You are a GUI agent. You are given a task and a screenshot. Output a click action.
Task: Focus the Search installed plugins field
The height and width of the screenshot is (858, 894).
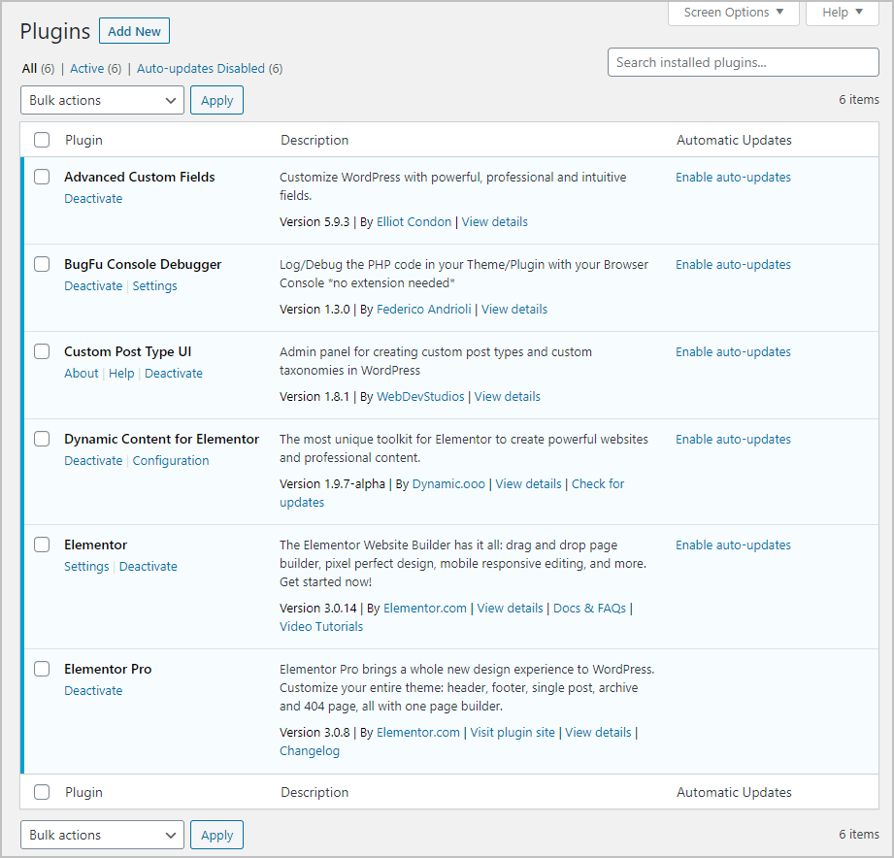click(743, 62)
